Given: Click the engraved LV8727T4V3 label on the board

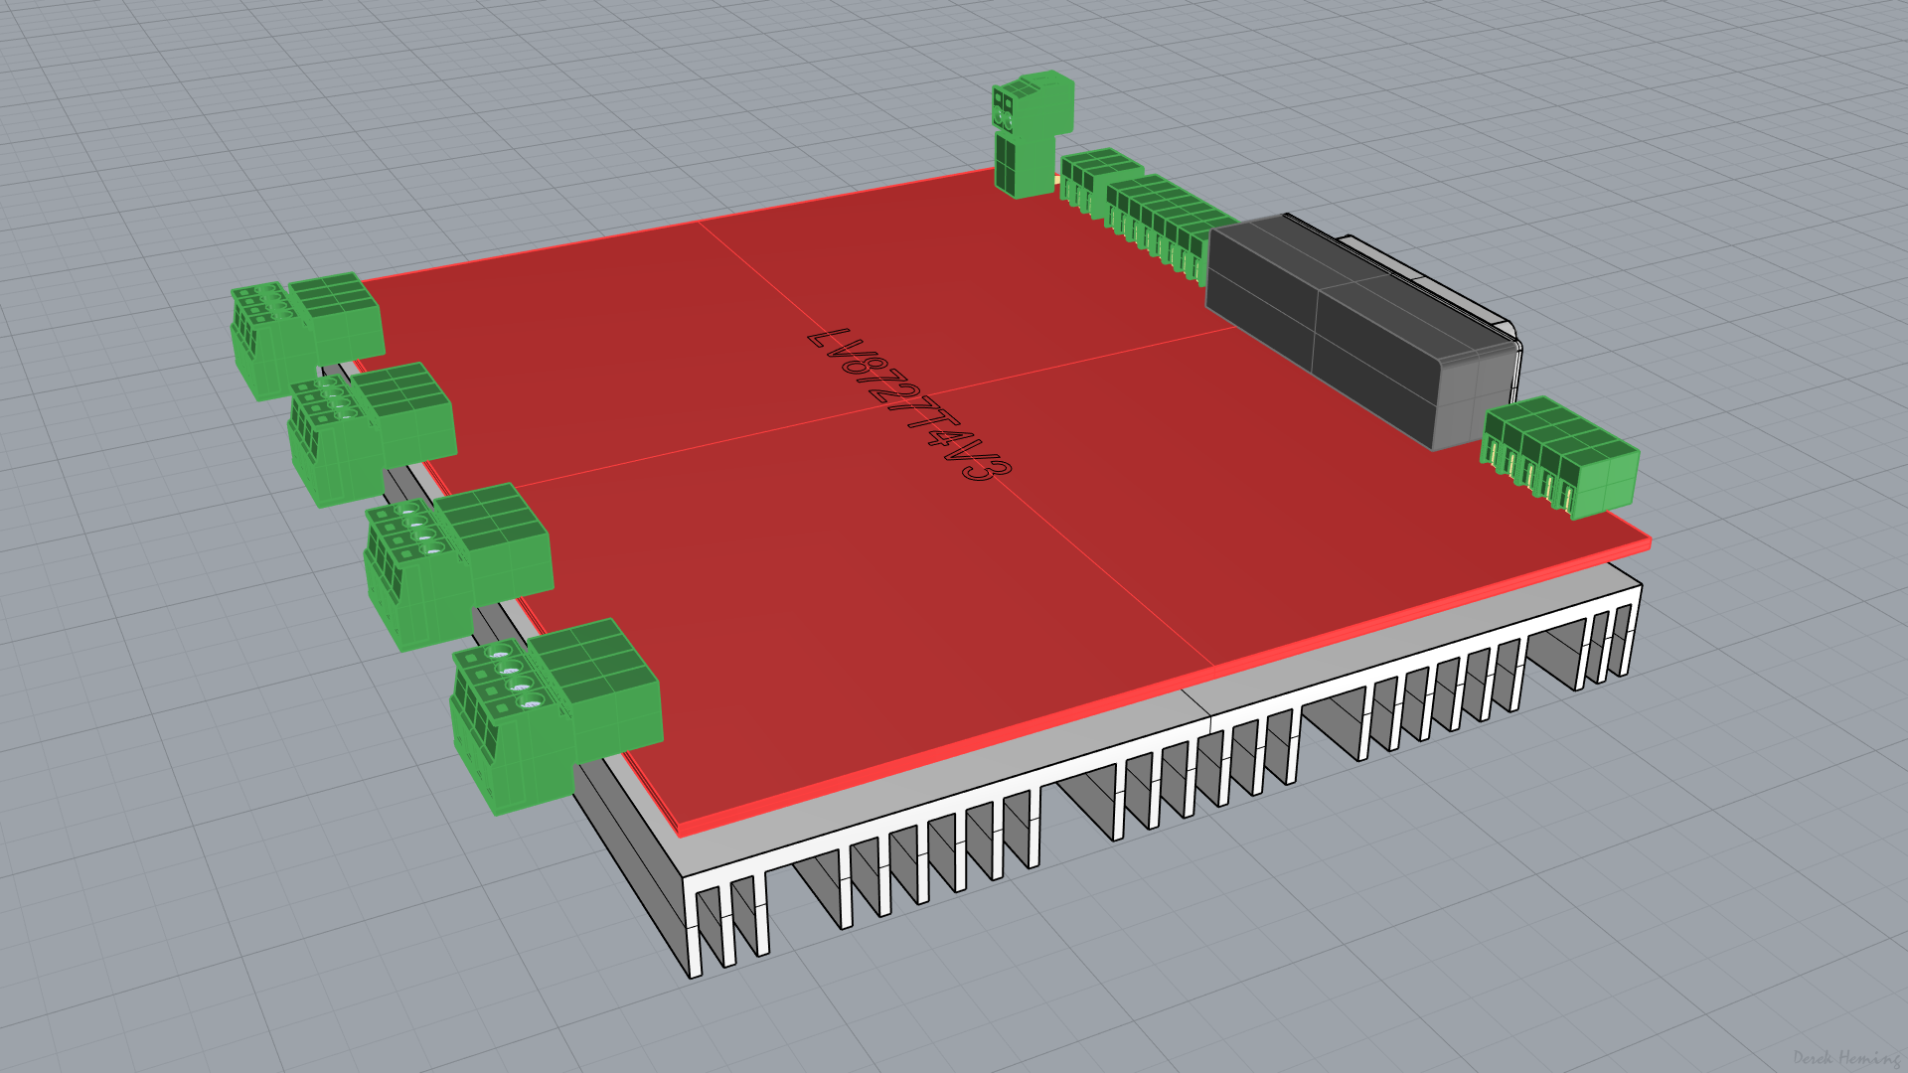Looking at the screenshot, I should pyautogui.click(x=909, y=406).
